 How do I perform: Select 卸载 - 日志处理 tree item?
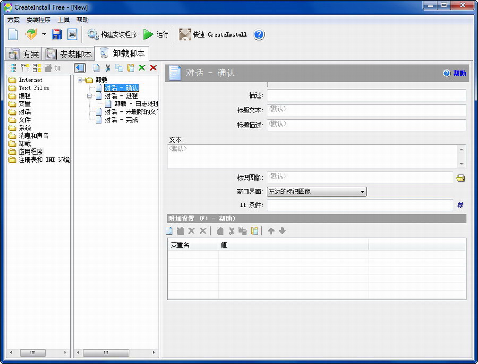(x=136, y=104)
